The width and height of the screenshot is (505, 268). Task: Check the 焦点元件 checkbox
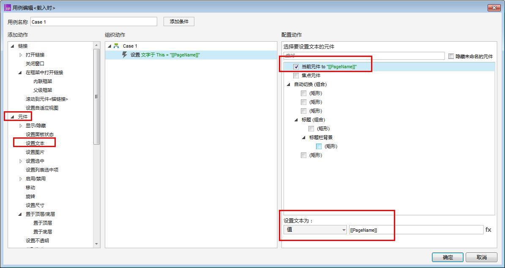[x=296, y=76]
